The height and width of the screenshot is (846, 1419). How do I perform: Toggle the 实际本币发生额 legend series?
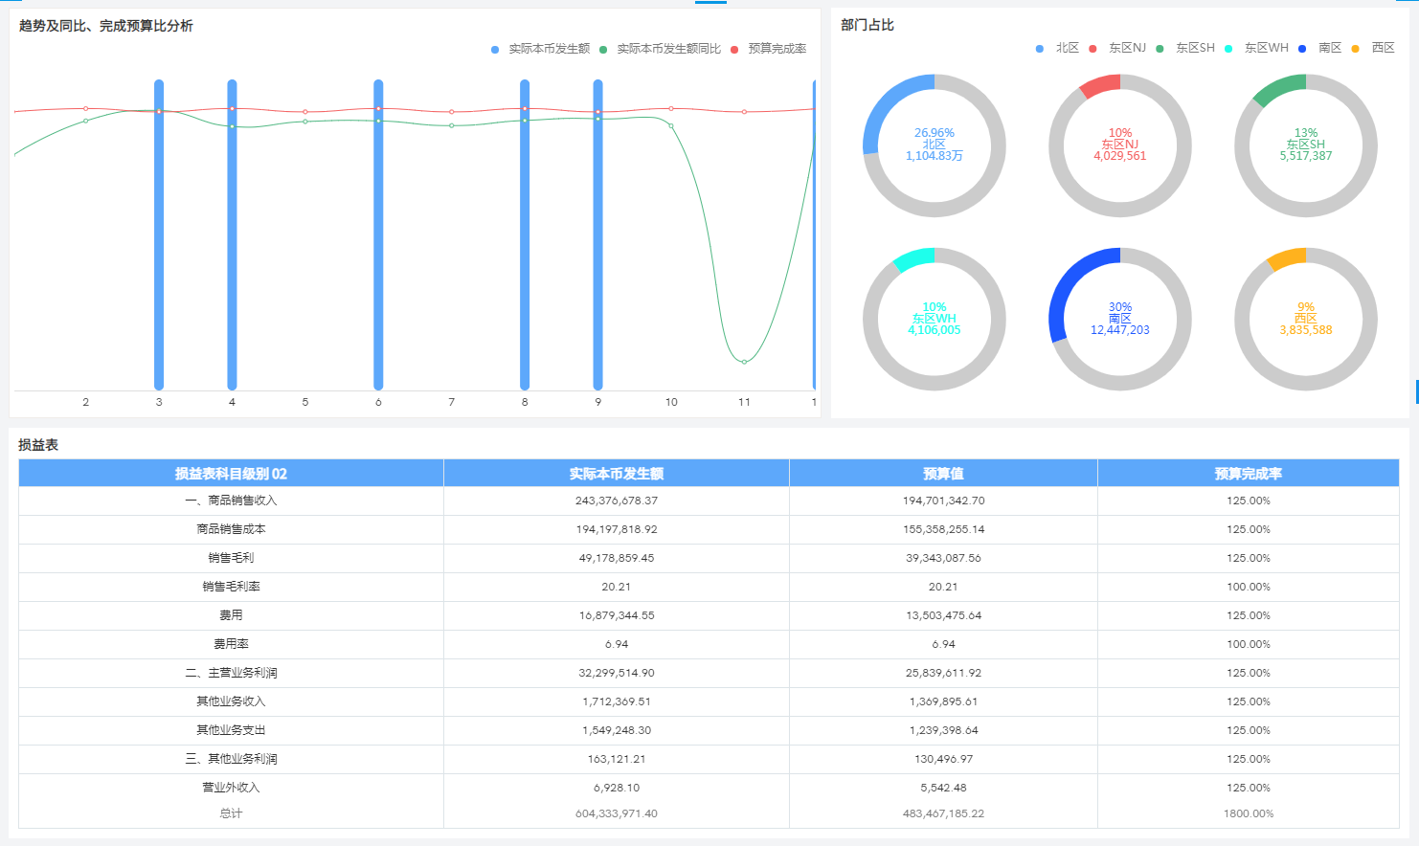coord(540,49)
